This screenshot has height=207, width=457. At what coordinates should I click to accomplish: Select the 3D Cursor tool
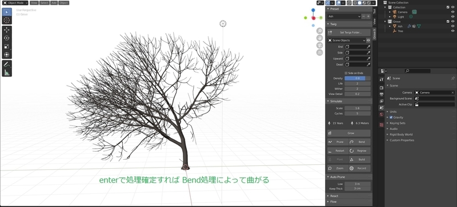pos(7,20)
